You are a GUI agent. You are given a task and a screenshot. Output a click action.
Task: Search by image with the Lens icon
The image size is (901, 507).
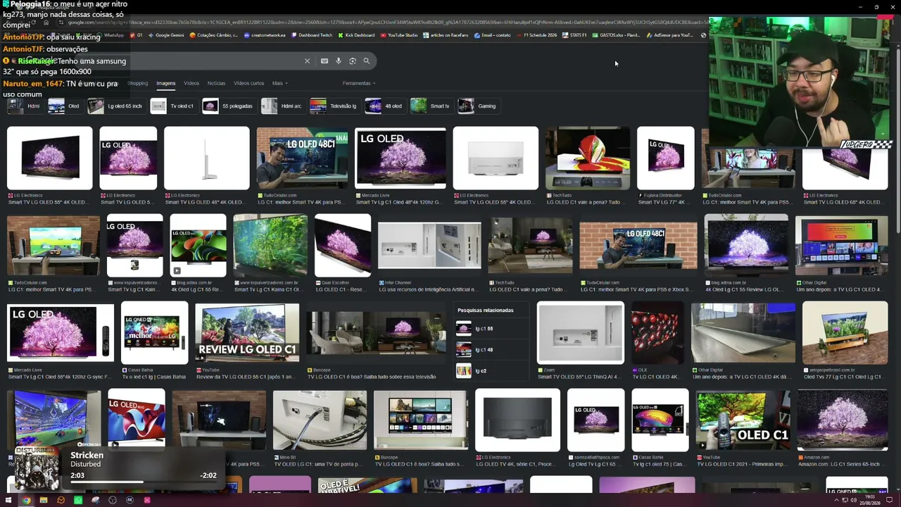point(353,61)
